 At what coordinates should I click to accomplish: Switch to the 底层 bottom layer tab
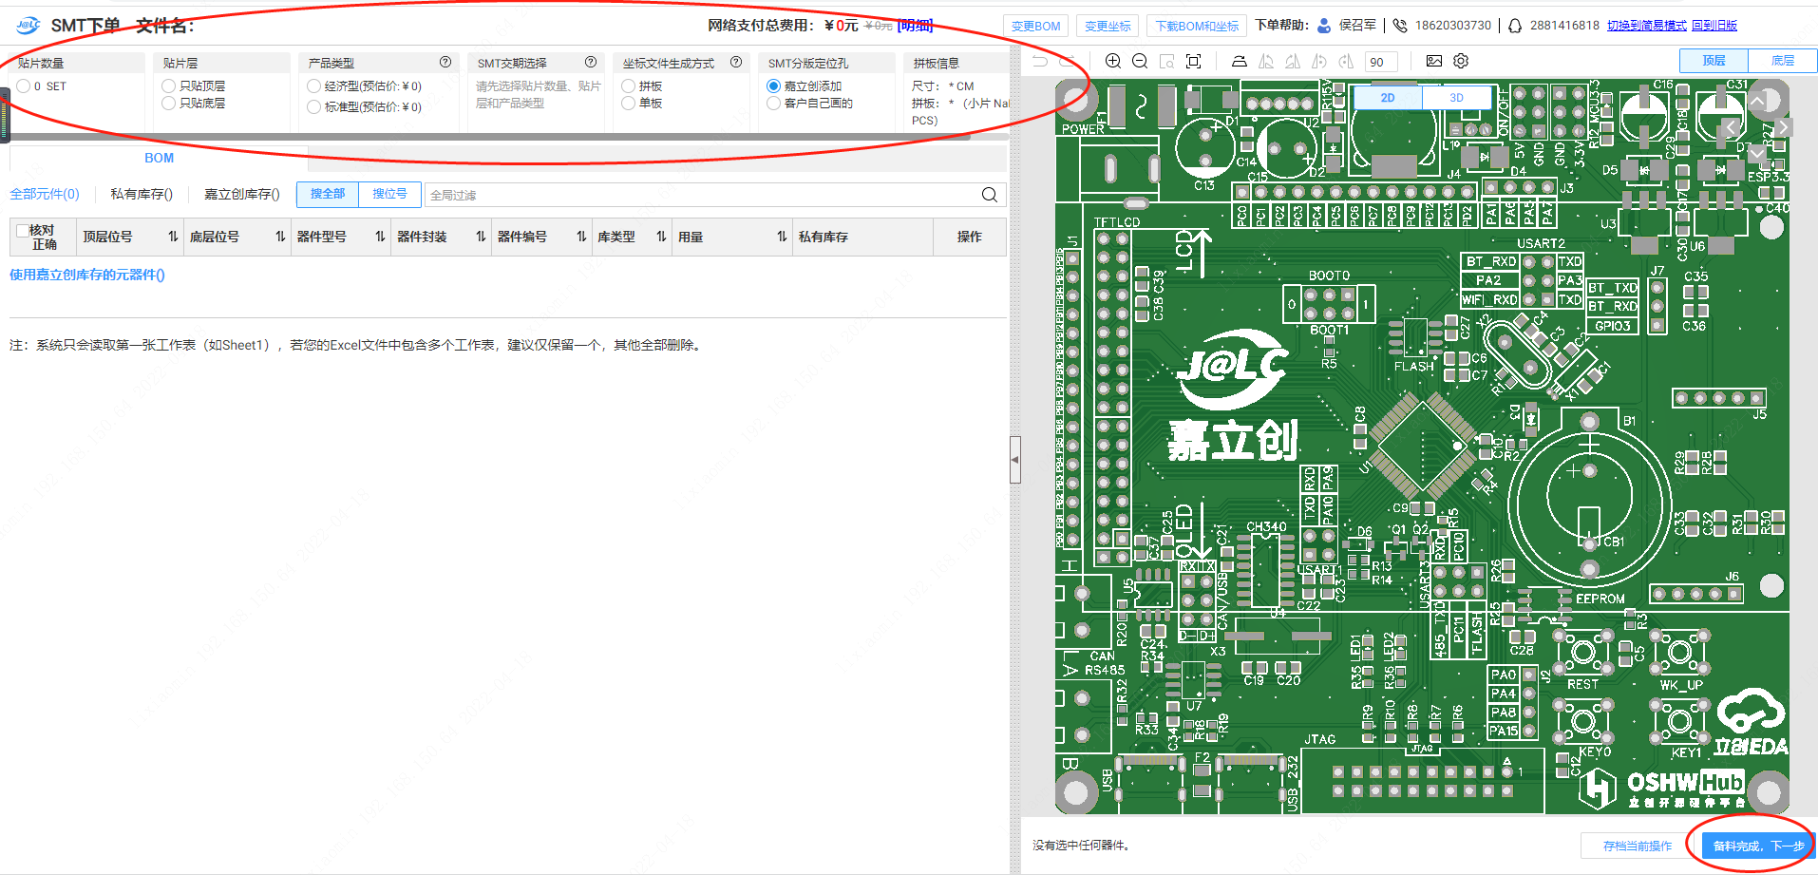1782,61
